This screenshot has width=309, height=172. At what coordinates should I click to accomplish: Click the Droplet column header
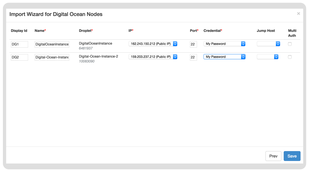(86, 30)
